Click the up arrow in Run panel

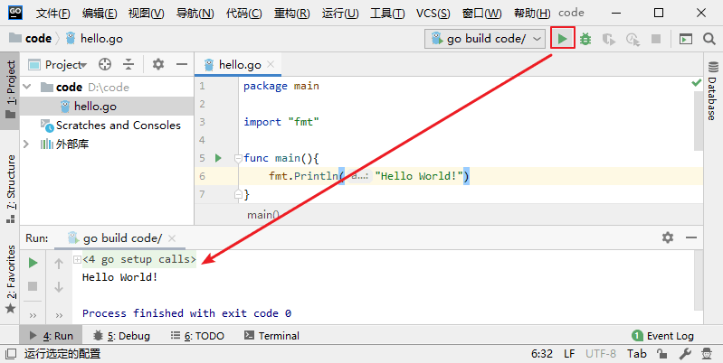click(x=59, y=263)
